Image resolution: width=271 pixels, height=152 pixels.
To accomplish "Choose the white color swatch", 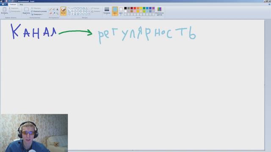I will pyautogui.click(x=125, y=11).
